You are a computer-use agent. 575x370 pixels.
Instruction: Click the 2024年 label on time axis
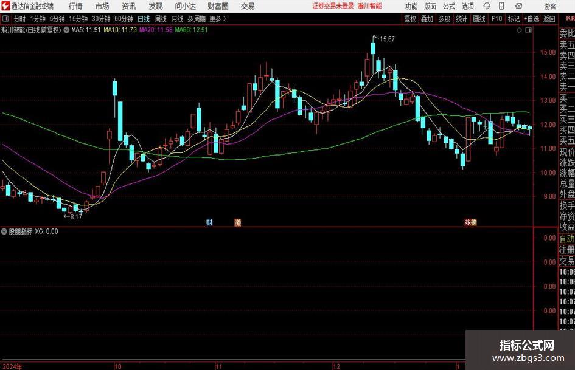[12, 366]
